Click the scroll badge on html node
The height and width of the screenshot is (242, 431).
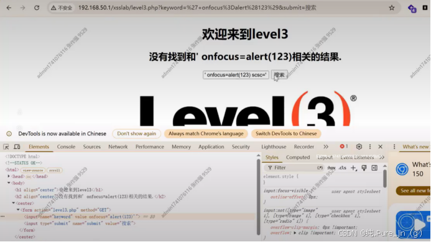(55, 170)
